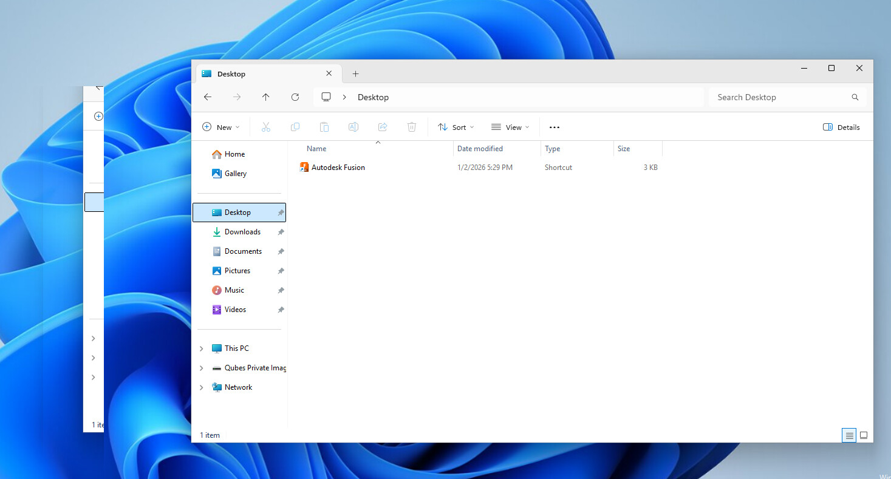Add a new tab with plus button
Screen dimensions: 891x479
click(356, 74)
